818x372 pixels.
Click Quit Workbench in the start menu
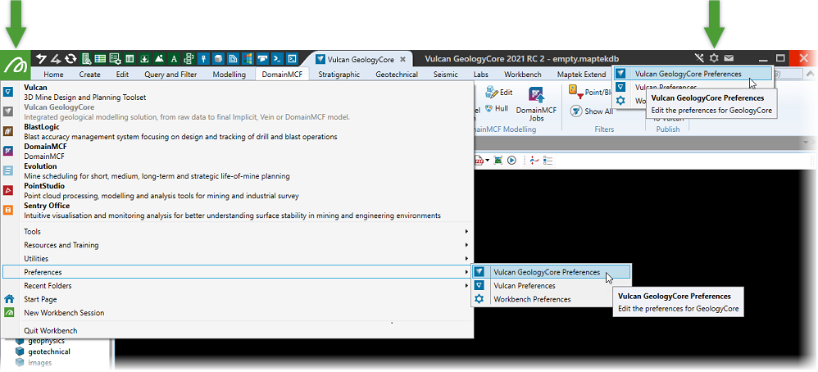click(x=51, y=330)
